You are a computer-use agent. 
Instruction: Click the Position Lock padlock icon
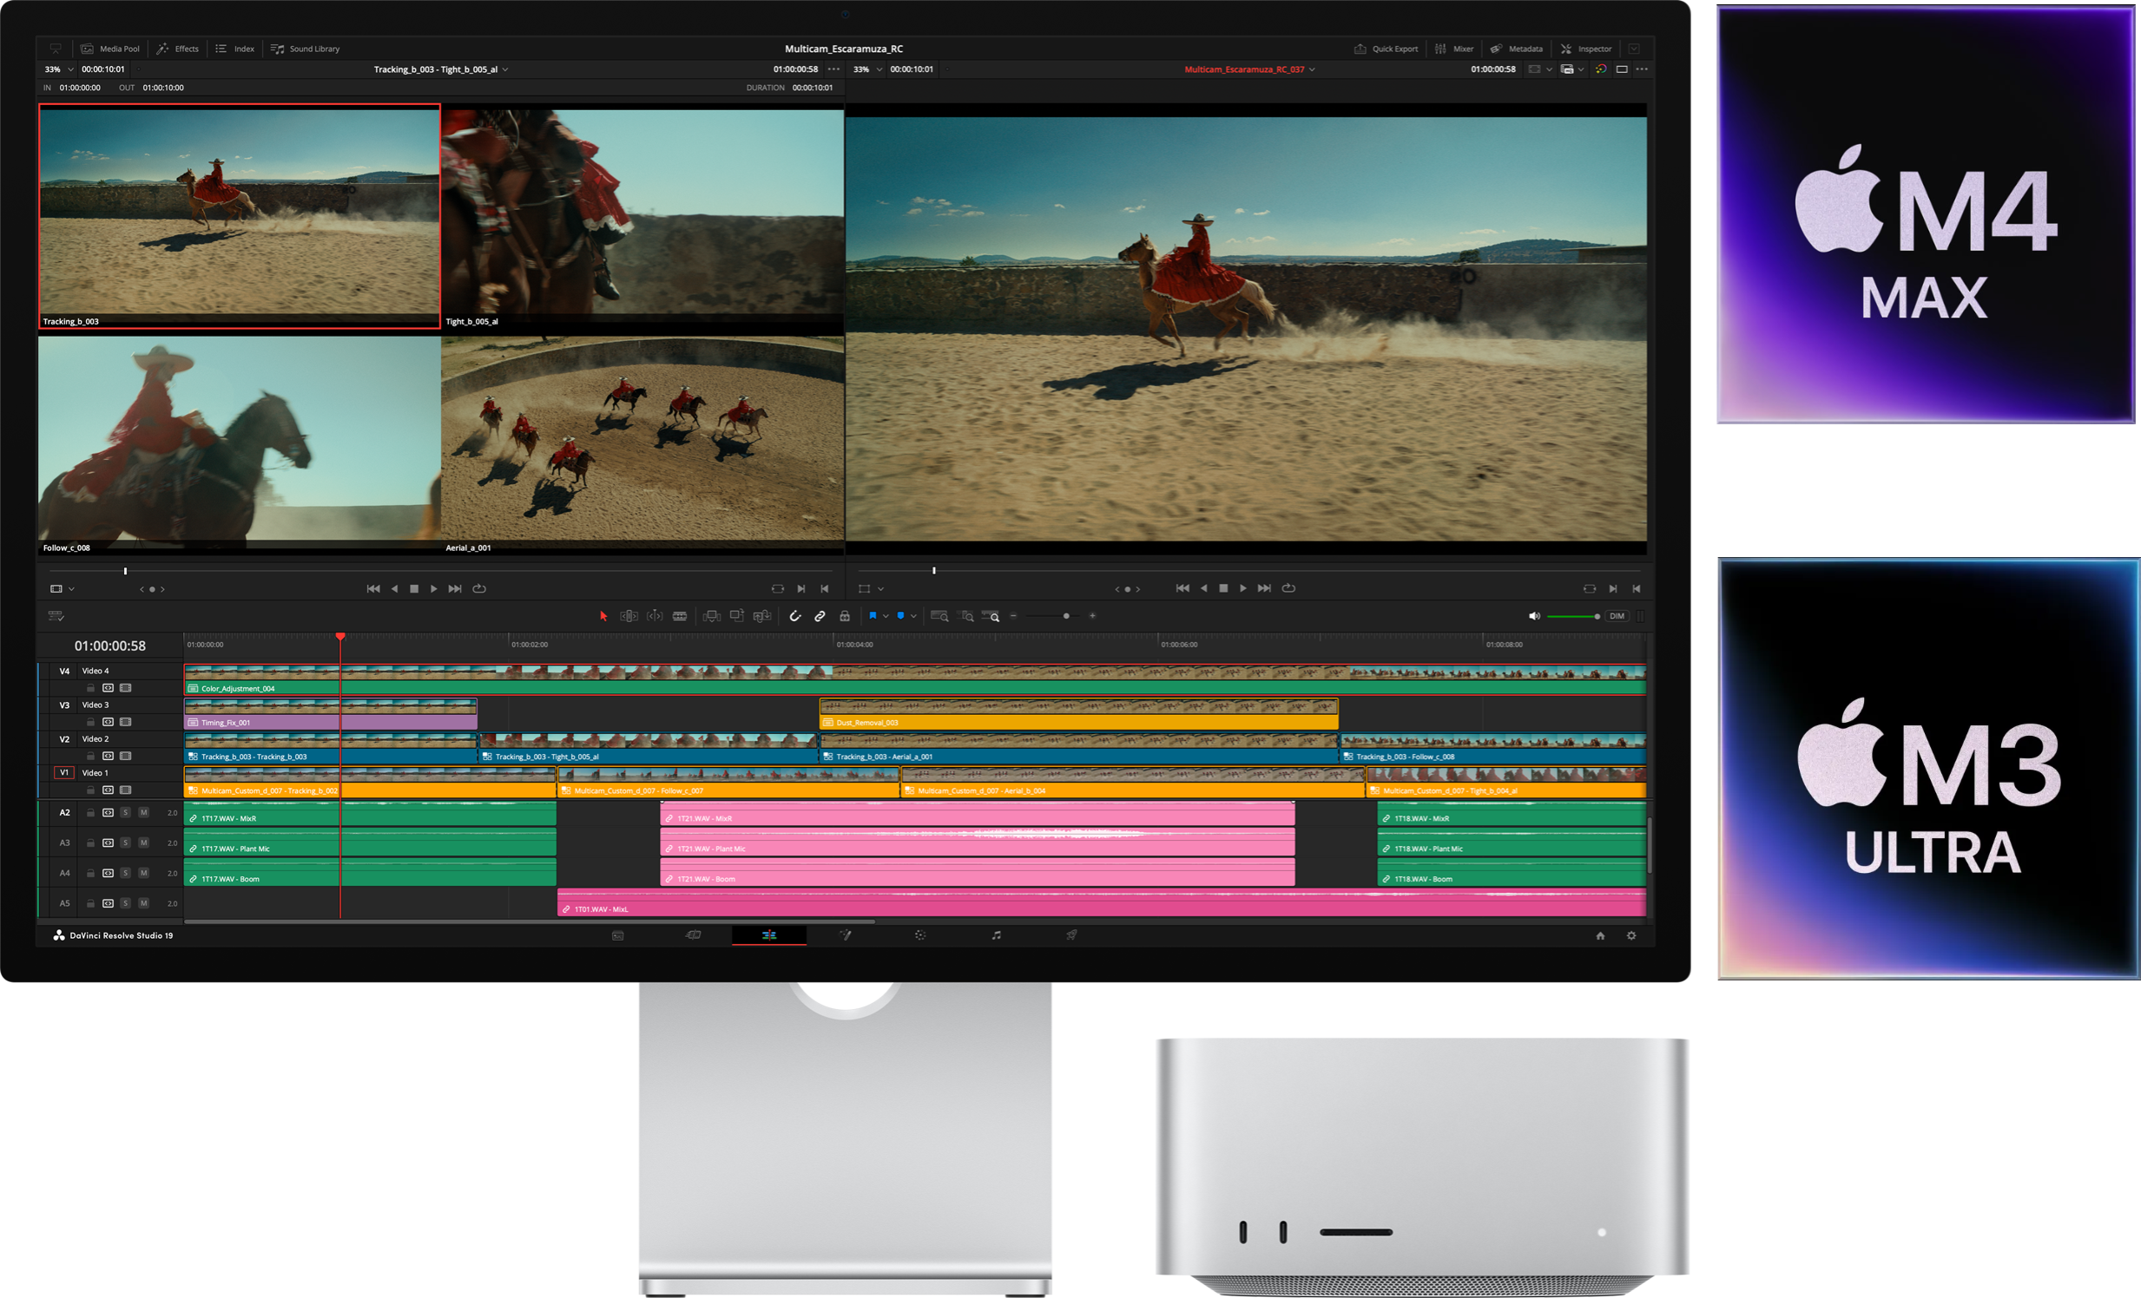pos(845,616)
